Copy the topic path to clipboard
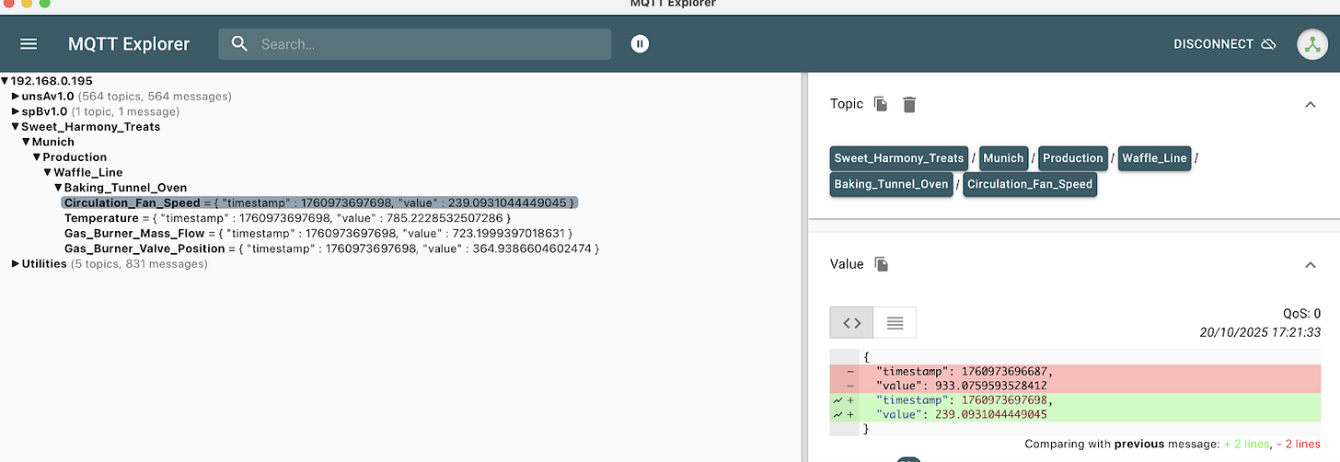This screenshot has height=462, width=1340. point(881,104)
